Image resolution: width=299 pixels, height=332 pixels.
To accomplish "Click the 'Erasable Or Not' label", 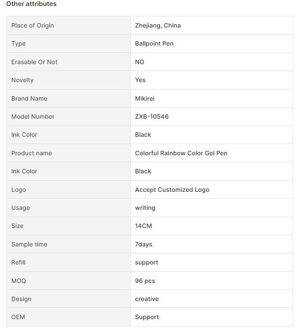I will [x=34, y=62].
